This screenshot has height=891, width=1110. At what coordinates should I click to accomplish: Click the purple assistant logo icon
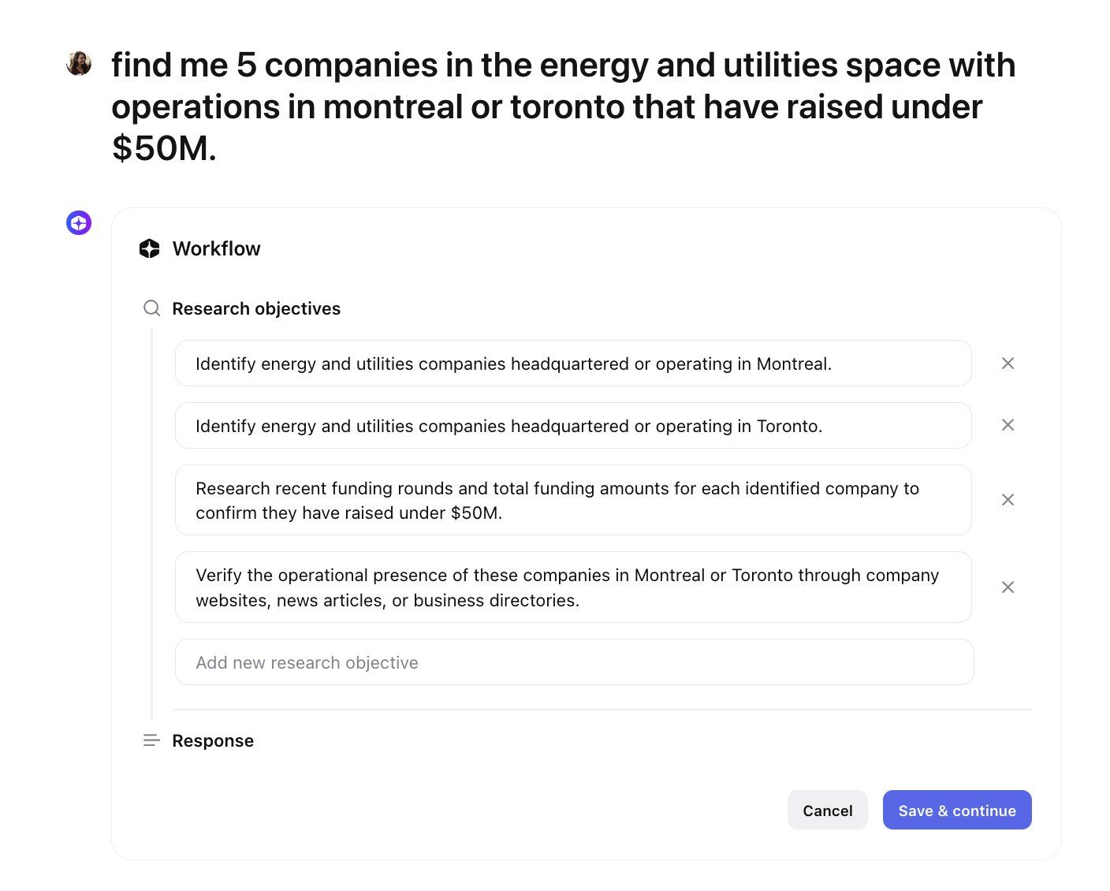tap(79, 223)
